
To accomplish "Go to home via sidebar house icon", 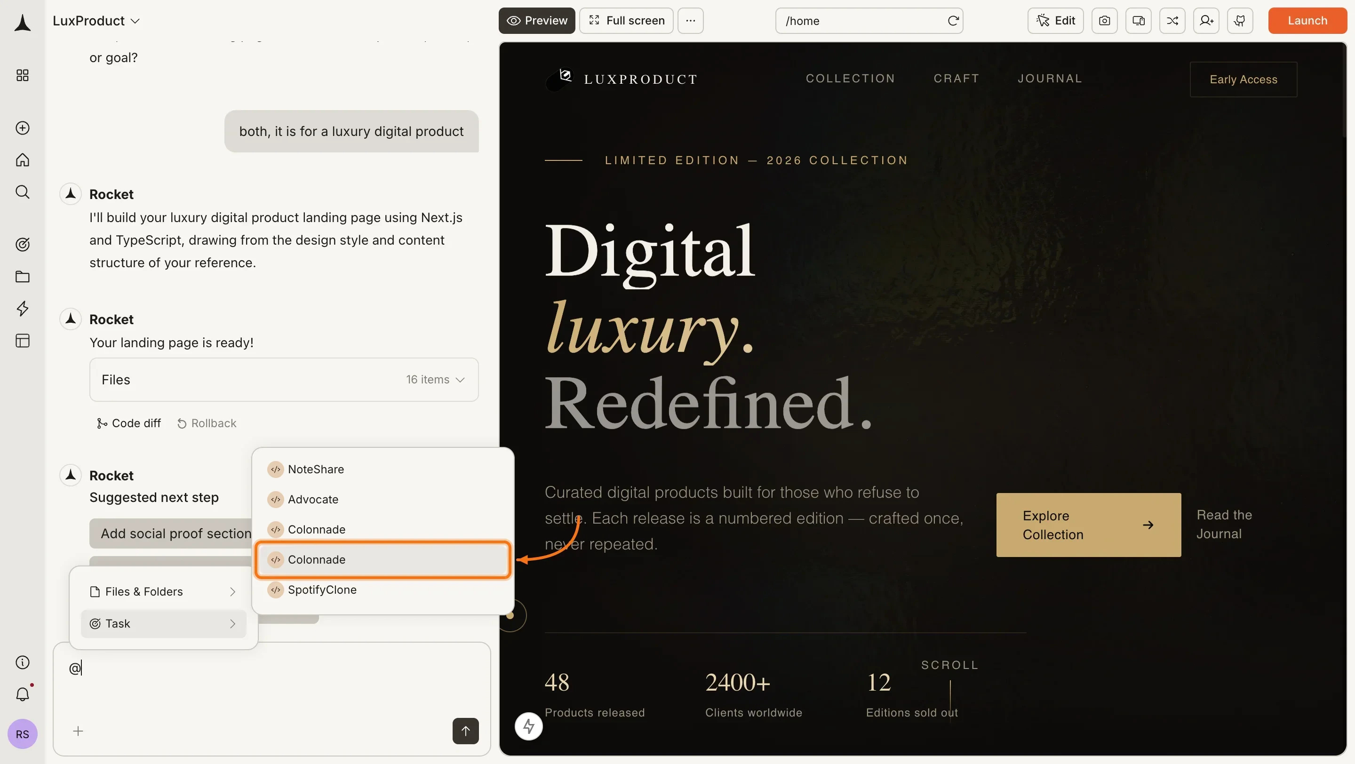I will click(22, 160).
